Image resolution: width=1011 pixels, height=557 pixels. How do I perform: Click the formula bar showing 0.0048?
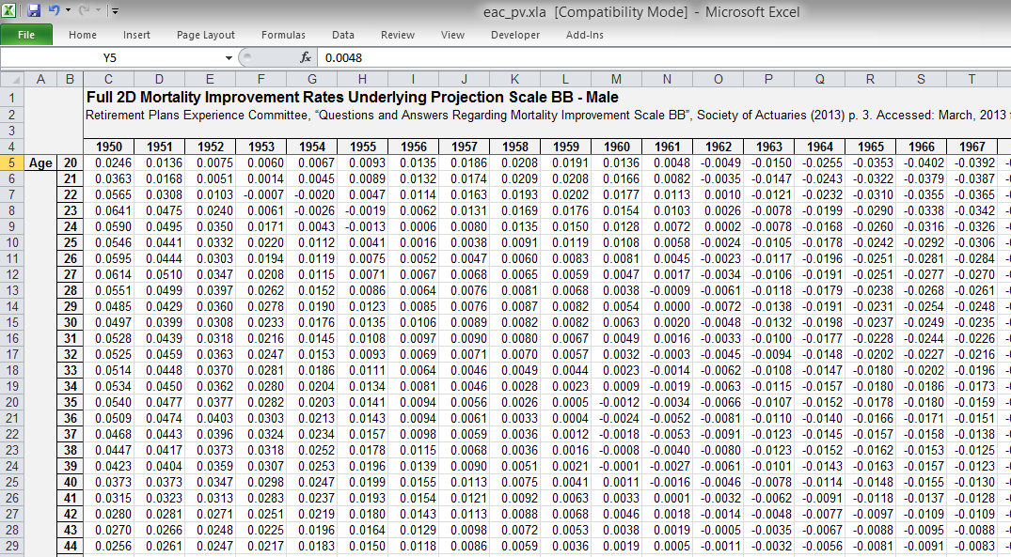pos(664,58)
